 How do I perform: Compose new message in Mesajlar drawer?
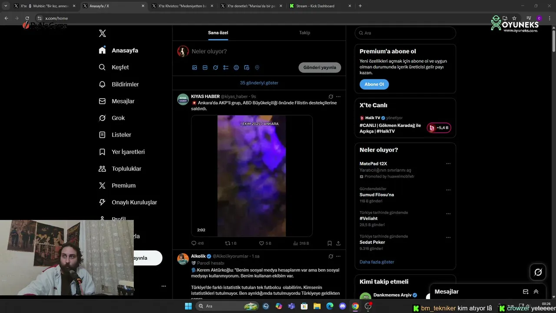point(526,292)
